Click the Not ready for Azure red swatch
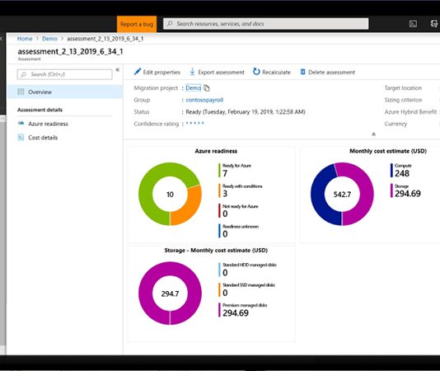The width and height of the screenshot is (440, 371). pos(219,210)
